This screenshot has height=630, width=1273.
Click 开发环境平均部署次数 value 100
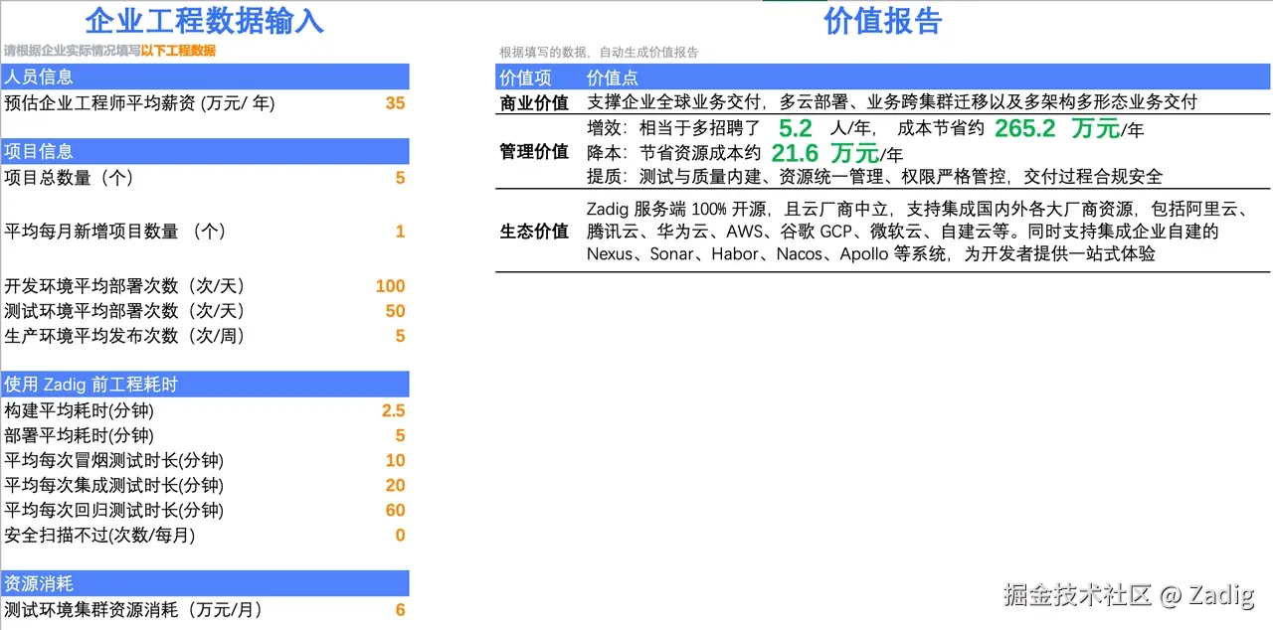pos(391,286)
